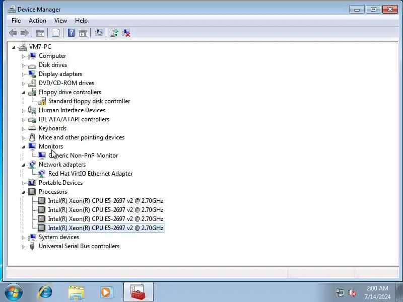
Task: Select the Processors category icon
Action: (x=32, y=192)
